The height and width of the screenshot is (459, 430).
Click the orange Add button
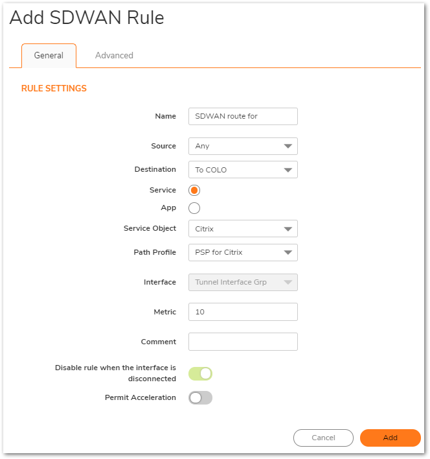point(390,438)
